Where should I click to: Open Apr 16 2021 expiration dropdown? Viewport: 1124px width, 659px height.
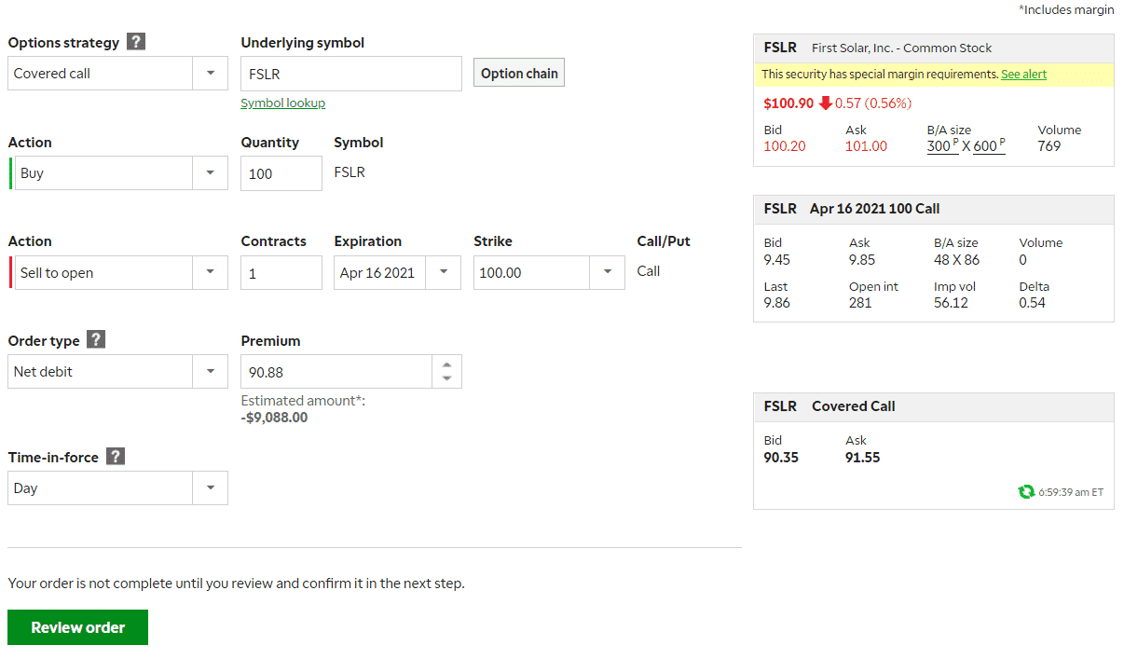pyautogui.click(x=397, y=273)
